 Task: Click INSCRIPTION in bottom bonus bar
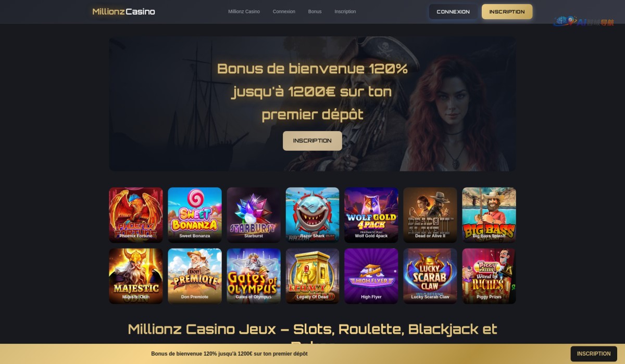click(594, 354)
